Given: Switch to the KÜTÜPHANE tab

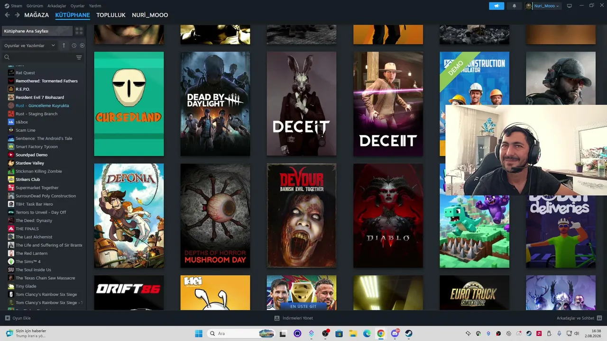Looking at the screenshot, I should pos(73,15).
